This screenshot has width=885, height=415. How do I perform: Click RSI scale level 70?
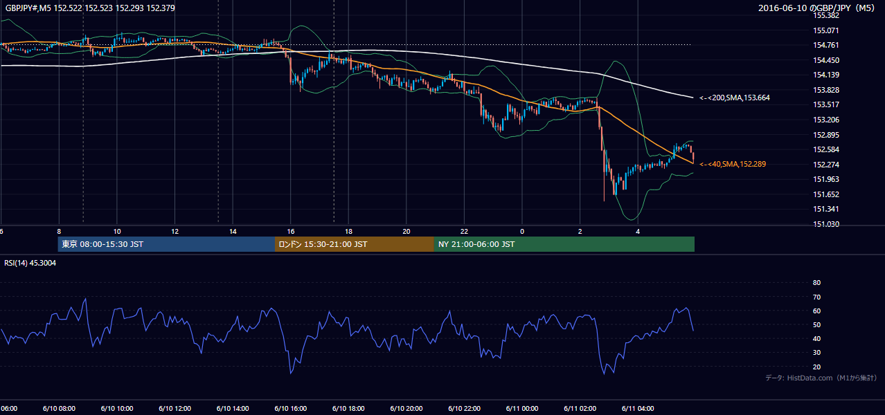pyautogui.click(x=816, y=297)
